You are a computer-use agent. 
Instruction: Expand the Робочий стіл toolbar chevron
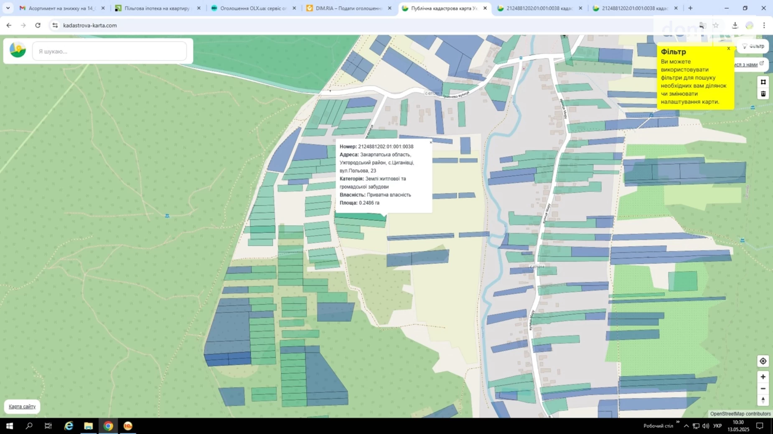(x=678, y=422)
